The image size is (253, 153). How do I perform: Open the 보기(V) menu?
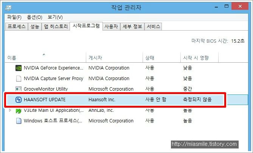coord(55,17)
